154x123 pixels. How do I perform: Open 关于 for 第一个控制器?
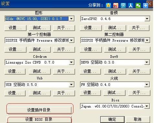click(x=64, y=50)
